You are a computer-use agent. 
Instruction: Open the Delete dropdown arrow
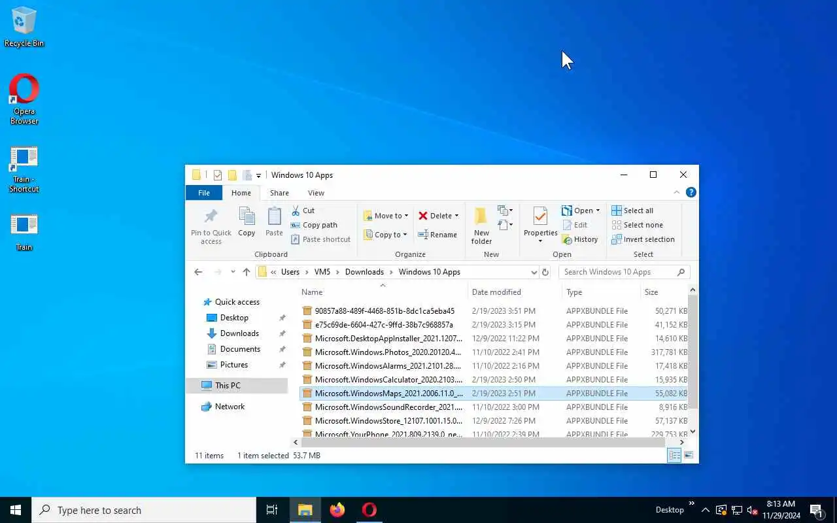tap(456, 216)
